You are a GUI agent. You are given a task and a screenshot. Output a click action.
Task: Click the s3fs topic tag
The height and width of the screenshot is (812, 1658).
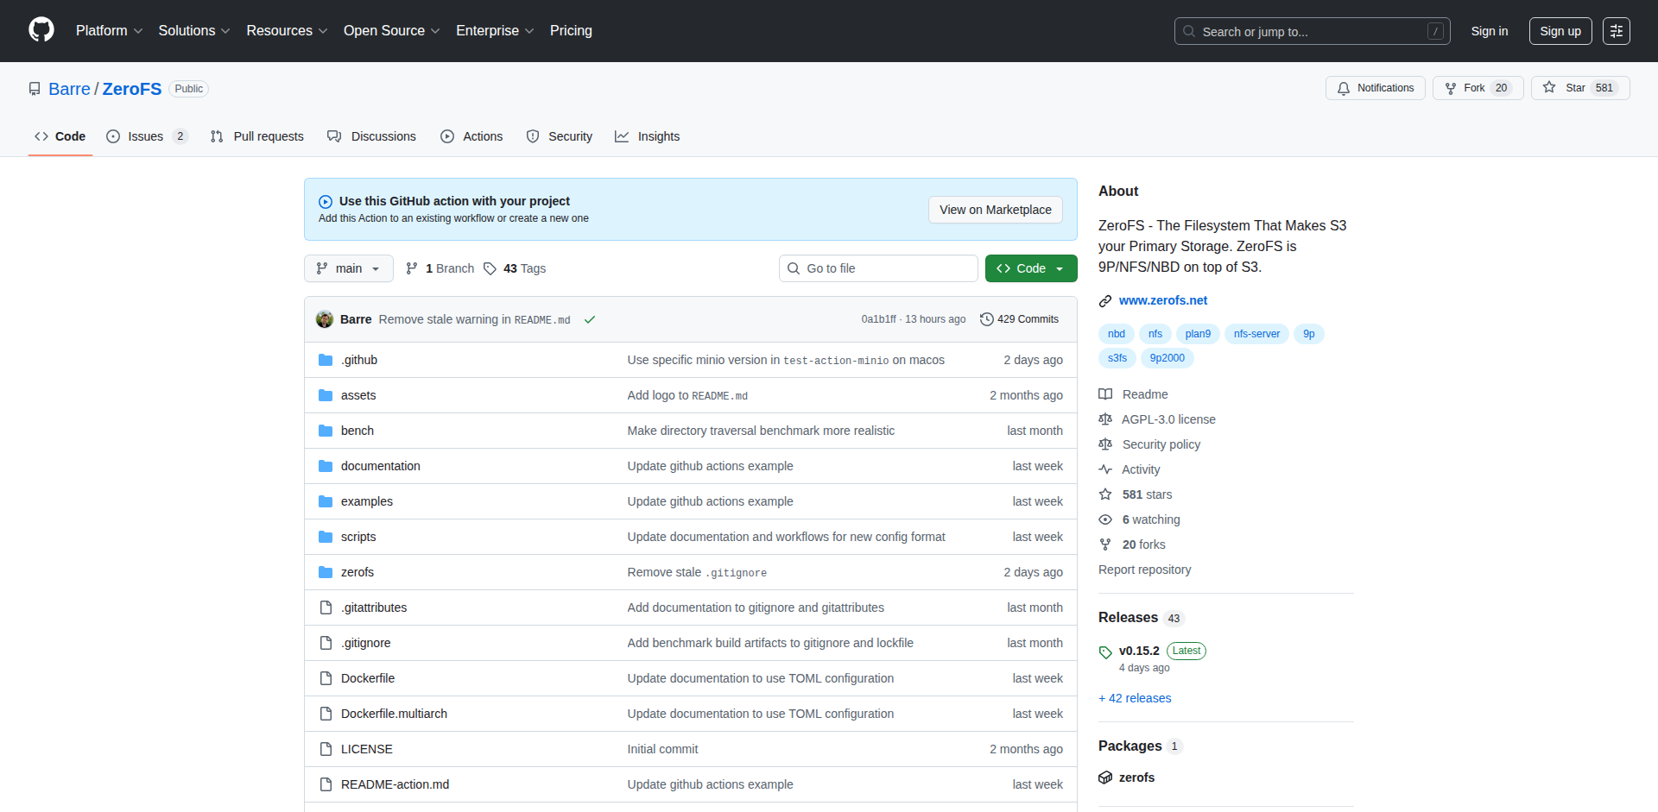click(1117, 358)
